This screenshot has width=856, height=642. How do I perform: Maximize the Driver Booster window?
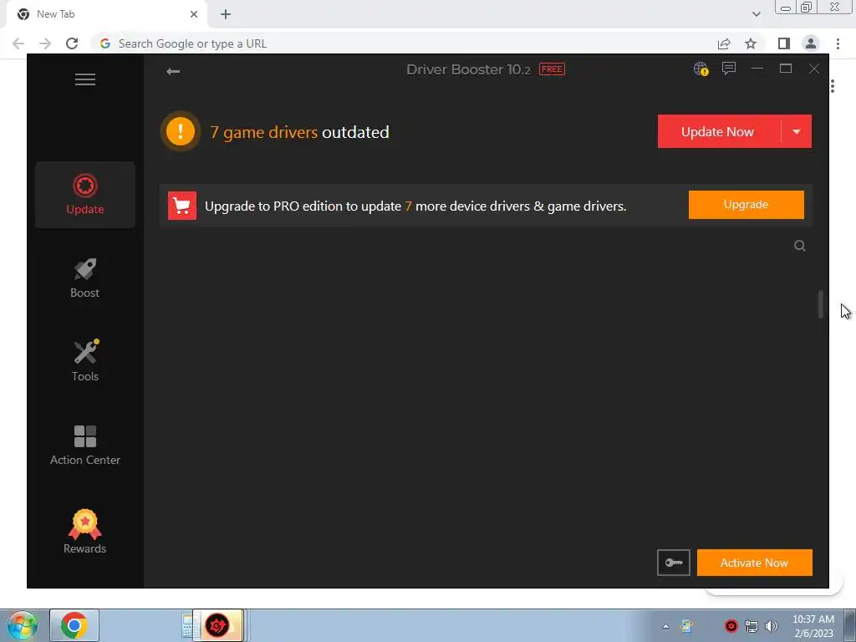coord(786,69)
